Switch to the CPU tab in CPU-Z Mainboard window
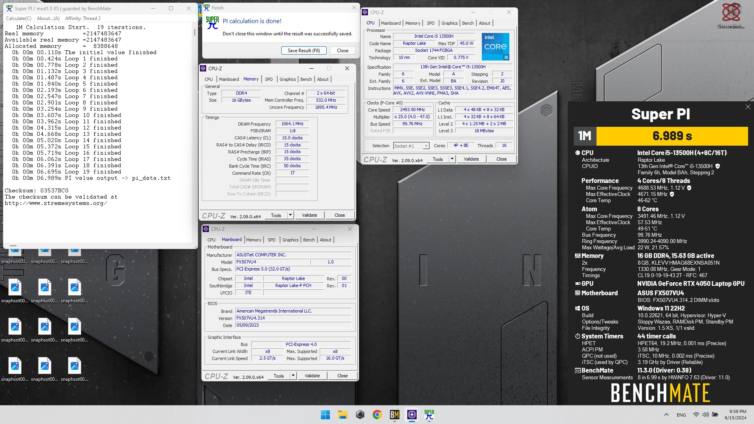Screen dimensions: 754x424 (x=211, y=240)
